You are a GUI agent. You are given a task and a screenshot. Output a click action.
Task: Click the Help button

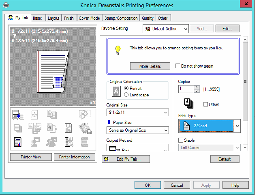[235, 185]
